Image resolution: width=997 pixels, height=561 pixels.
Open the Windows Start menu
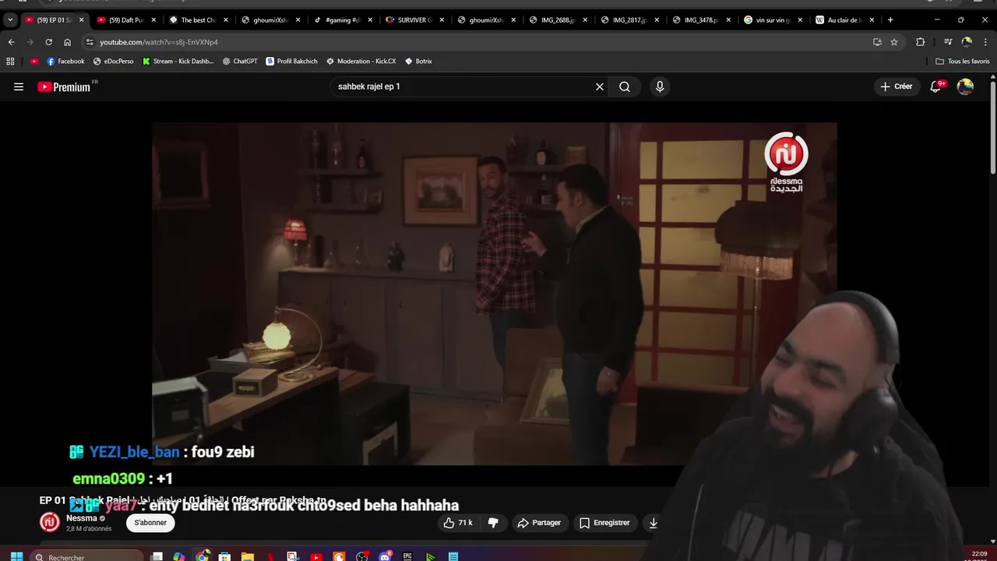pyautogui.click(x=16, y=556)
